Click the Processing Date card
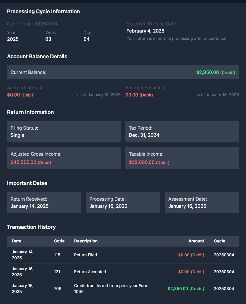The height and width of the screenshot is (304, 246). tap(123, 202)
